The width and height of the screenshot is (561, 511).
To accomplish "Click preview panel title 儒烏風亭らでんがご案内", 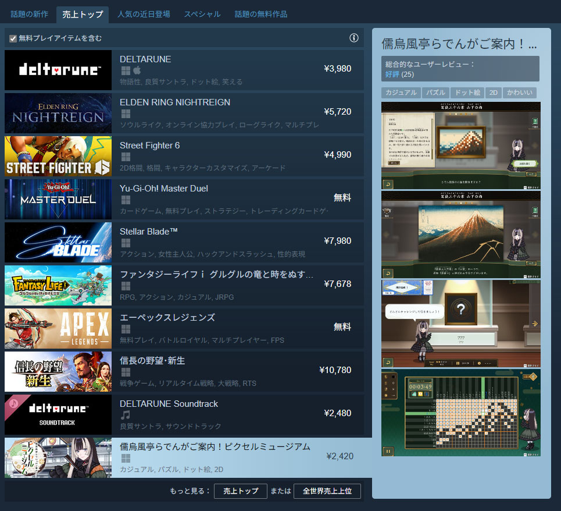I will 459,44.
